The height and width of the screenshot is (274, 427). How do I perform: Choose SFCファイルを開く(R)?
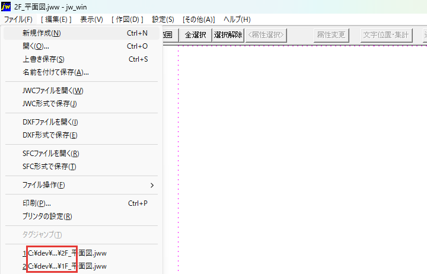[81, 154]
